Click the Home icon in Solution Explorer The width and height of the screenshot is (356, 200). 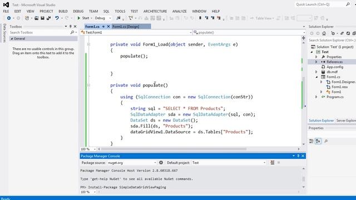(x=324, y=33)
